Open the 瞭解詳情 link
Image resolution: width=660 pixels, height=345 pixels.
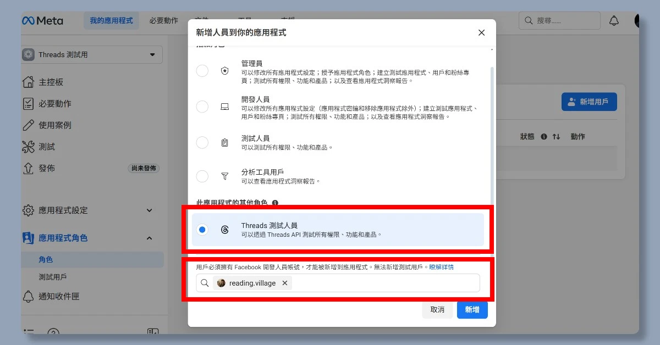point(441,267)
